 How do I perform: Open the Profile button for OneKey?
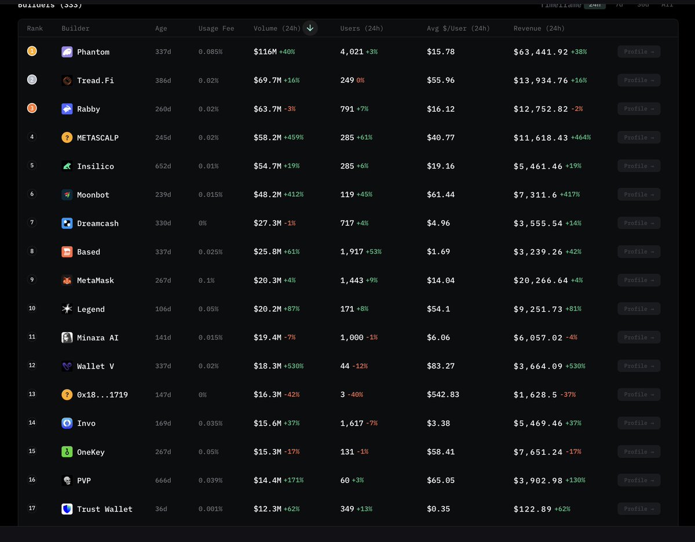pos(639,452)
